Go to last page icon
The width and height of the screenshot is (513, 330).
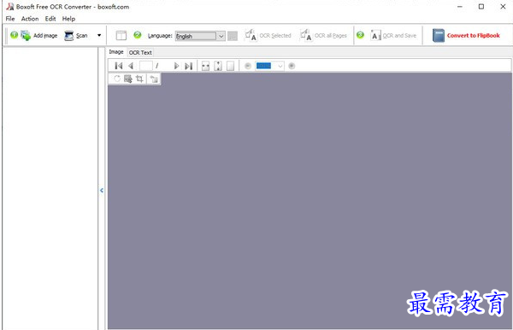(188, 66)
